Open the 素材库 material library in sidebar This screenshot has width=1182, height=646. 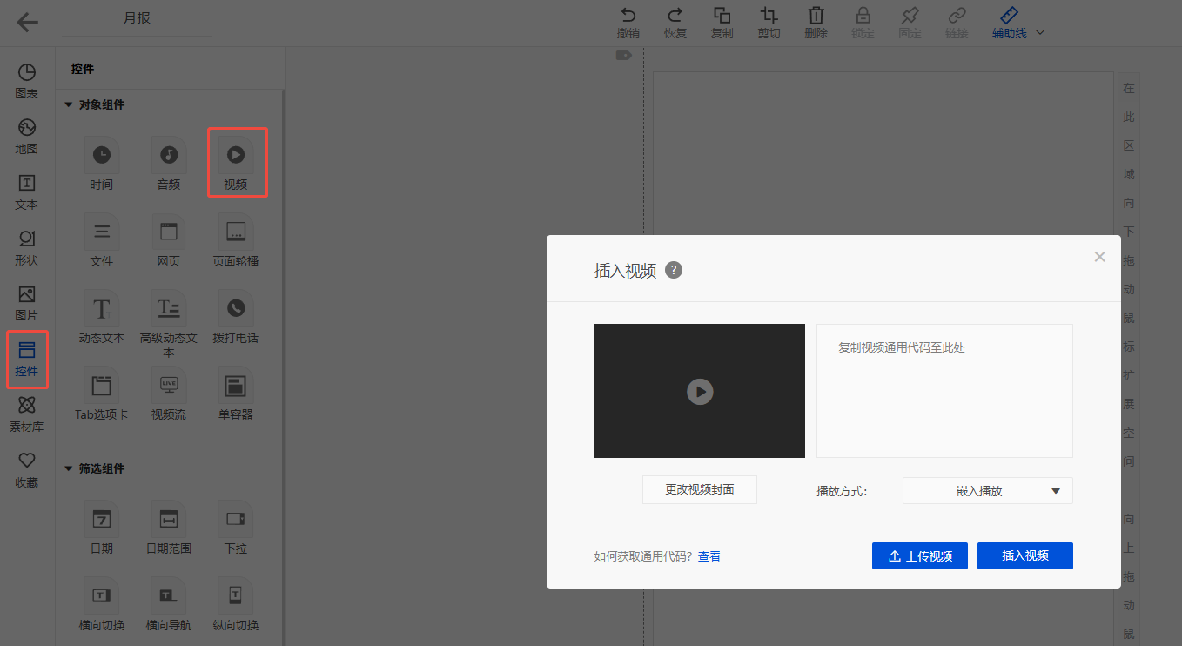point(27,414)
